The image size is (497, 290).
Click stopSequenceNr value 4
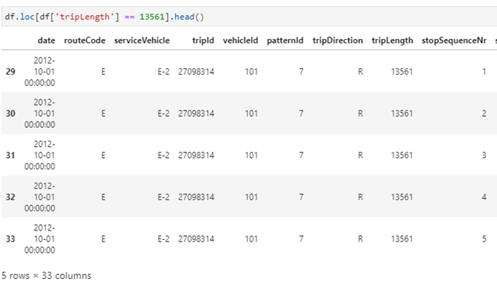click(x=484, y=197)
